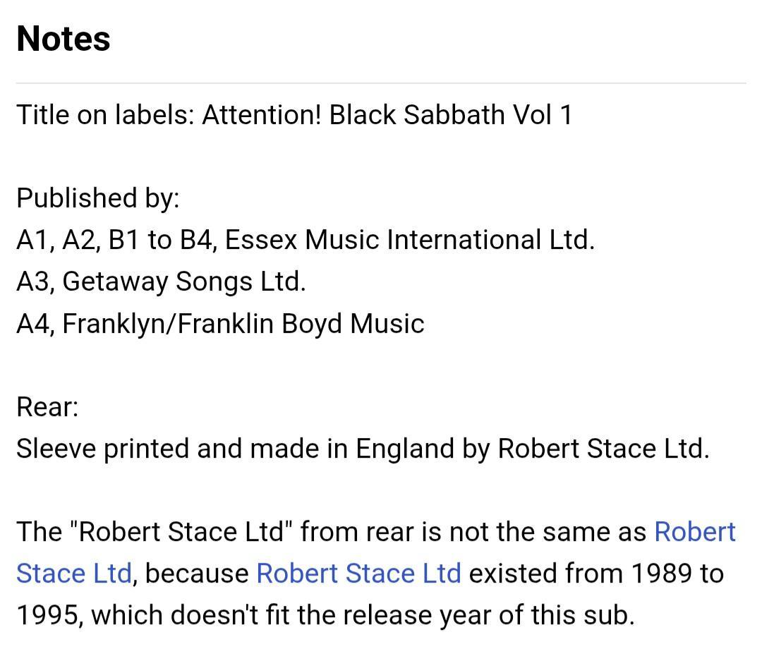Click the "Published by:" line
Screen dimensions: 762x656
[98, 198]
